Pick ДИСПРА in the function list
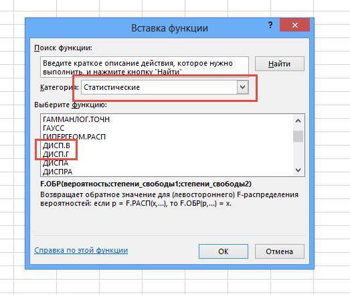The height and width of the screenshot is (295, 350). 58,172
